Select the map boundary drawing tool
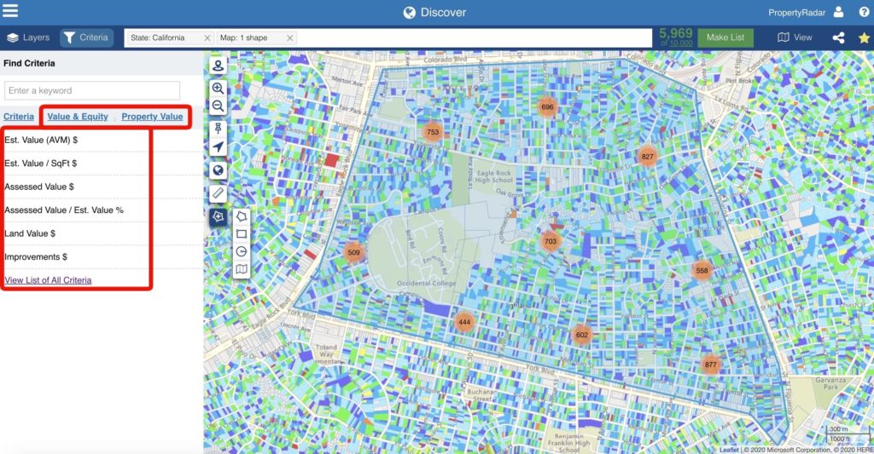Viewport: 874px width, 454px height. [x=242, y=269]
